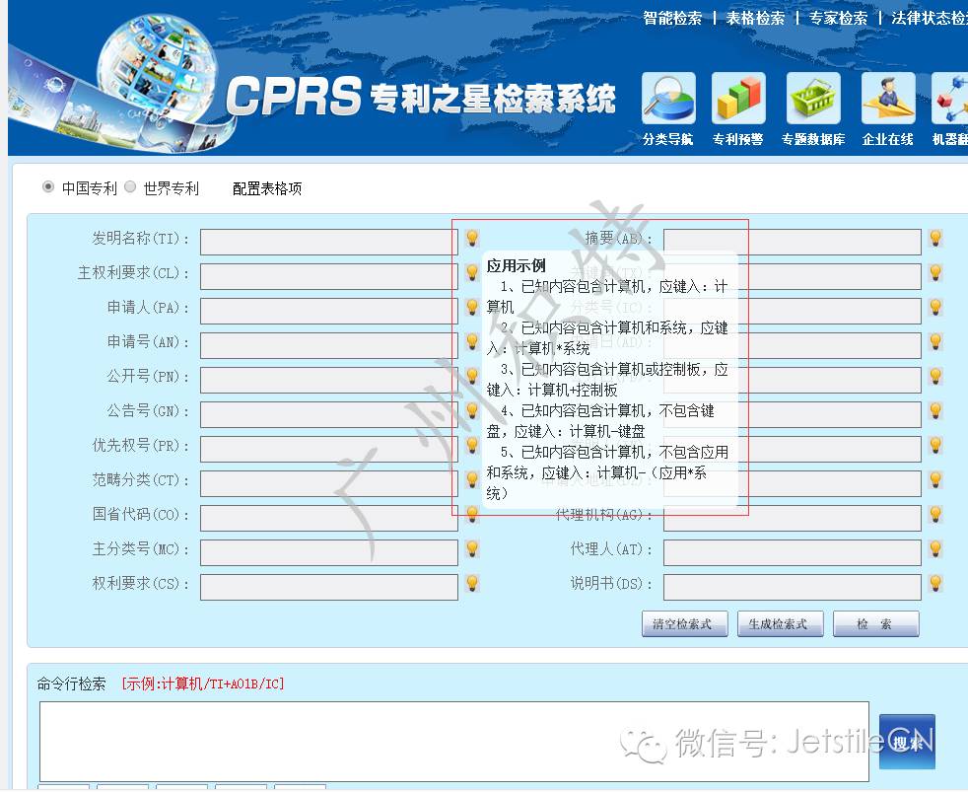Click the lightbulb hint beside 权利要求(CS) field
The width and height of the screenshot is (968, 792).
tap(472, 583)
